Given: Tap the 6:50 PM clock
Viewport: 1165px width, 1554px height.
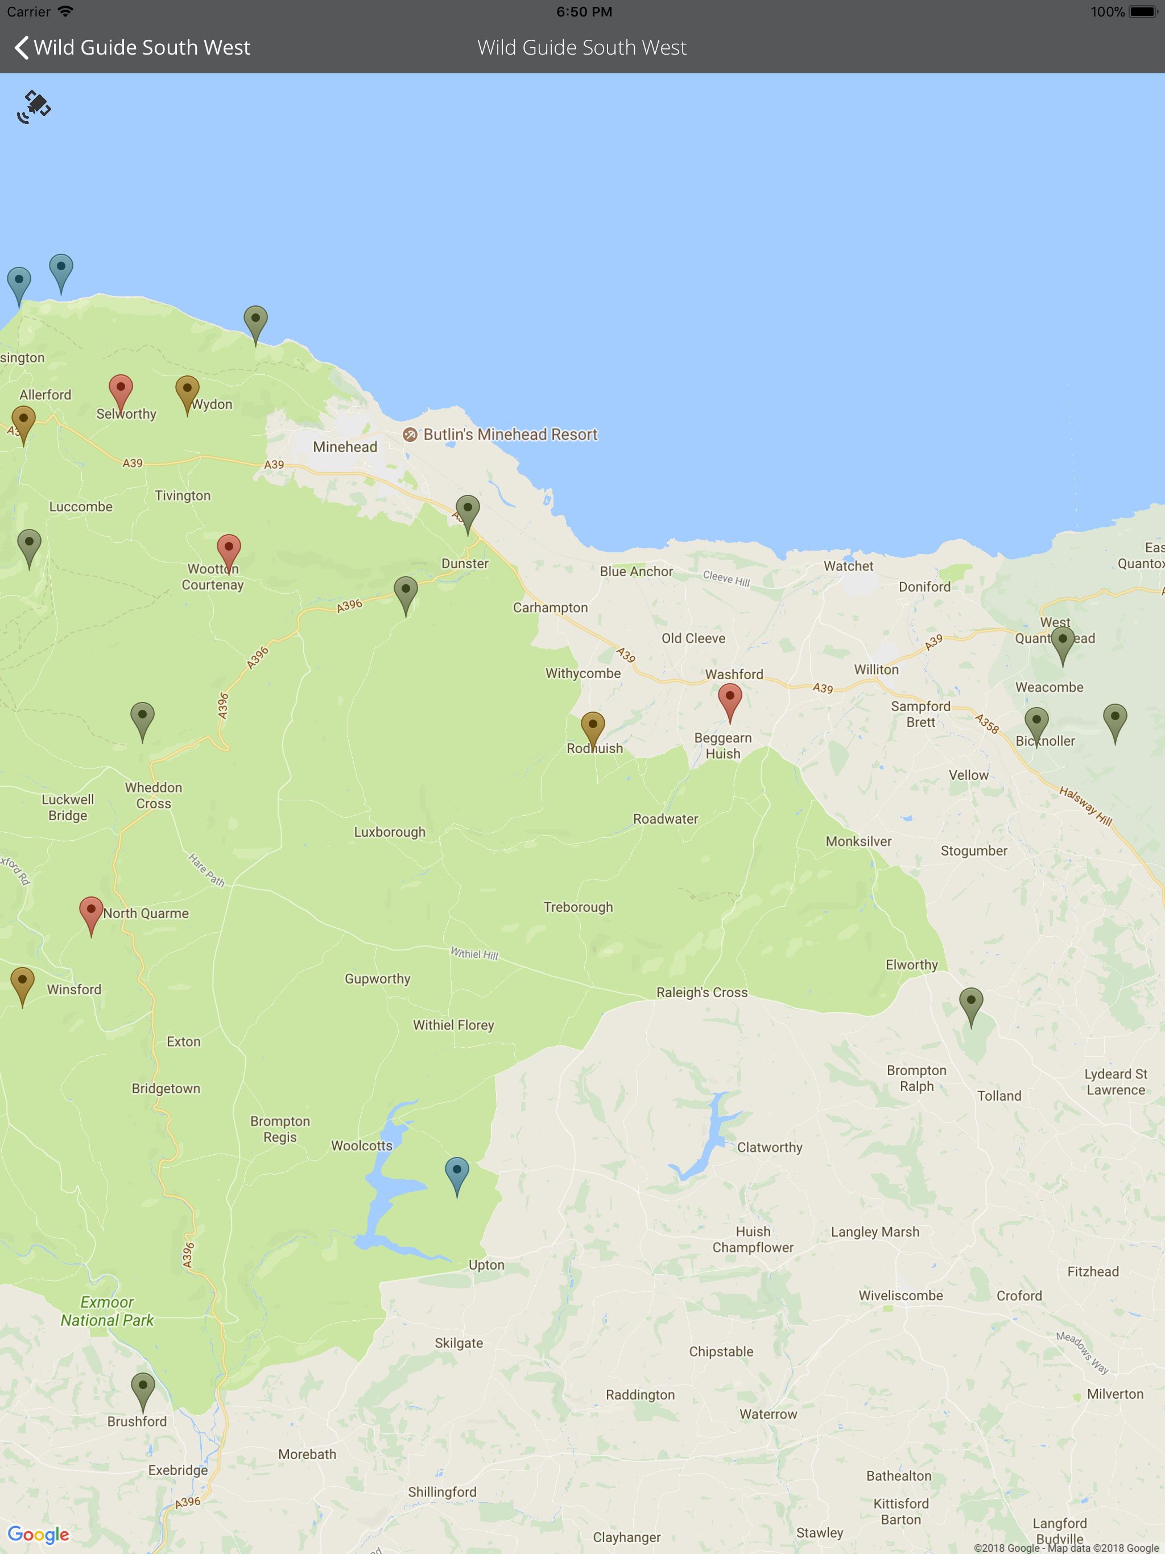Looking at the screenshot, I should point(584,11).
